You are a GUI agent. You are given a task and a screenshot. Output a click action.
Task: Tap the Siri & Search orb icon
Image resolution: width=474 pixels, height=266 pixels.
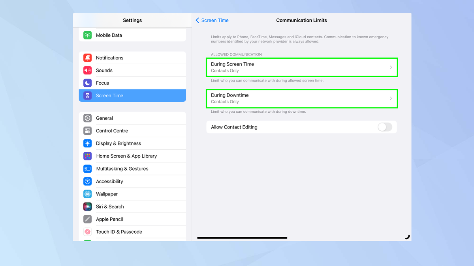pos(88,206)
